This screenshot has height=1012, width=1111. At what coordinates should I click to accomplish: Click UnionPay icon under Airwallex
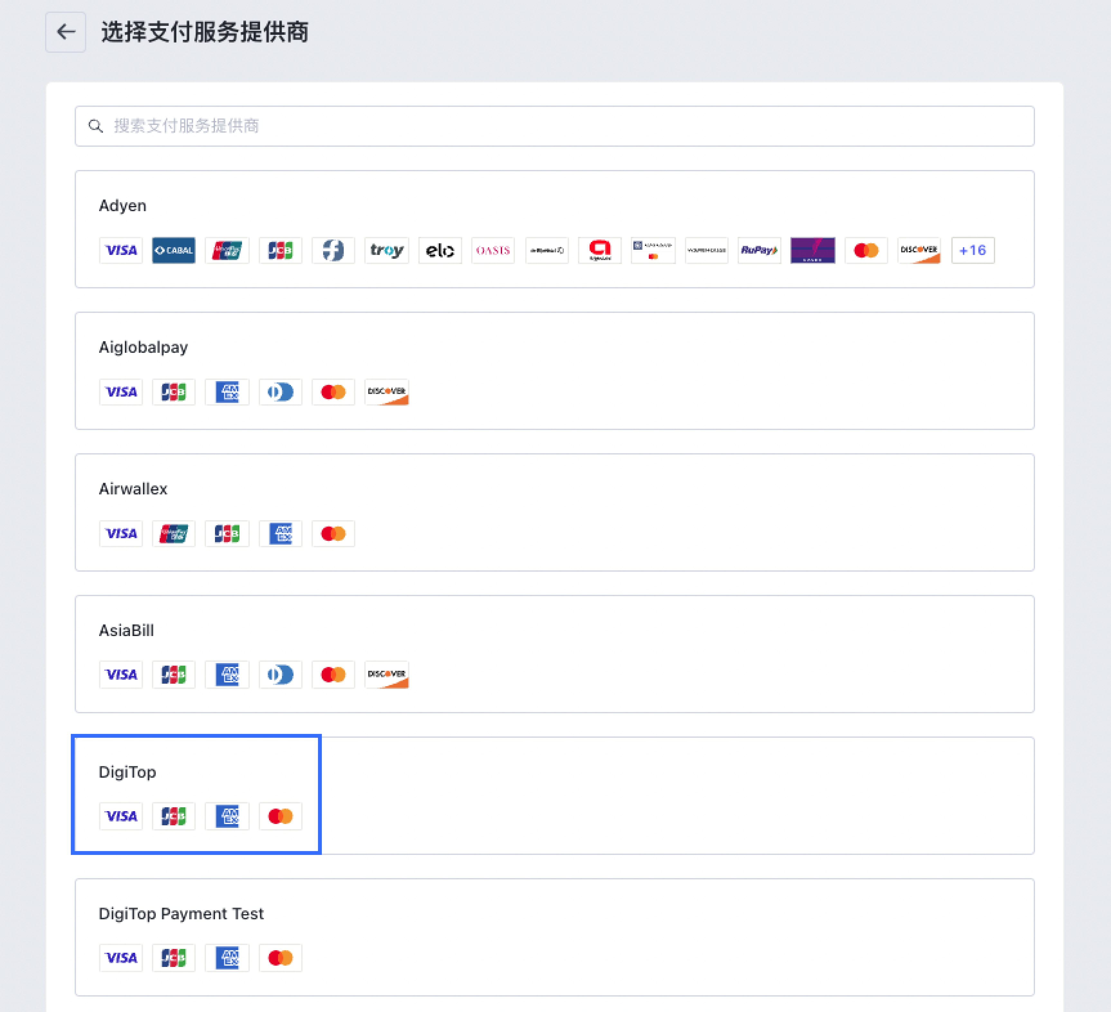click(x=173, y=534)
